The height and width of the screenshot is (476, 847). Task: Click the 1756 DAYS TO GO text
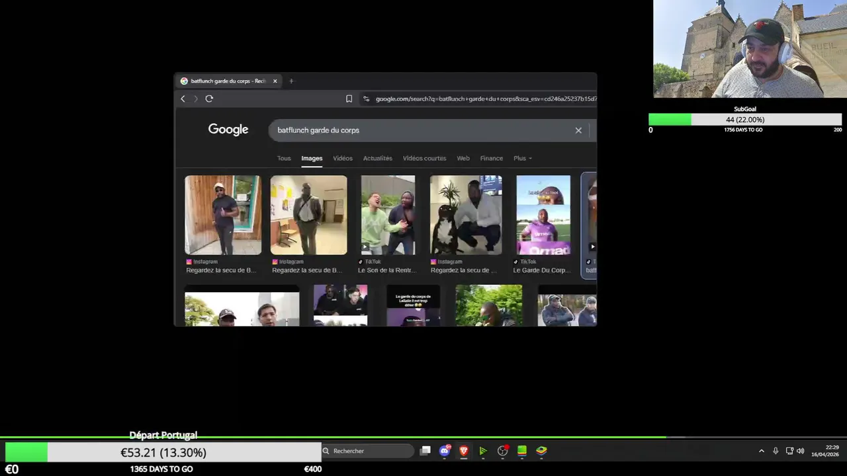(743, 130)
